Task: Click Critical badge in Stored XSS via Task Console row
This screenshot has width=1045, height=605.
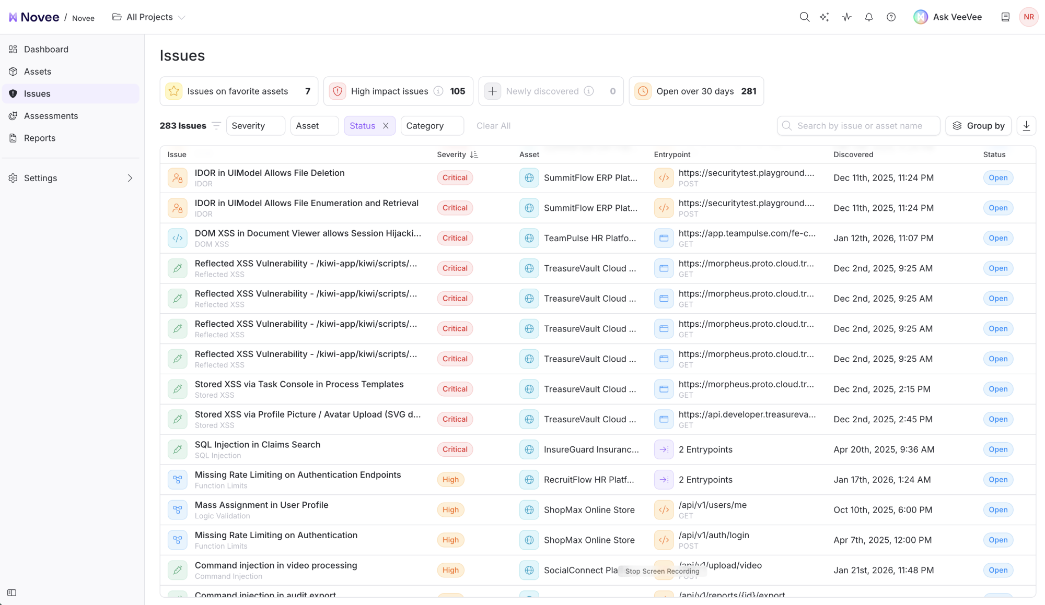Action: (x=455, y=389)
